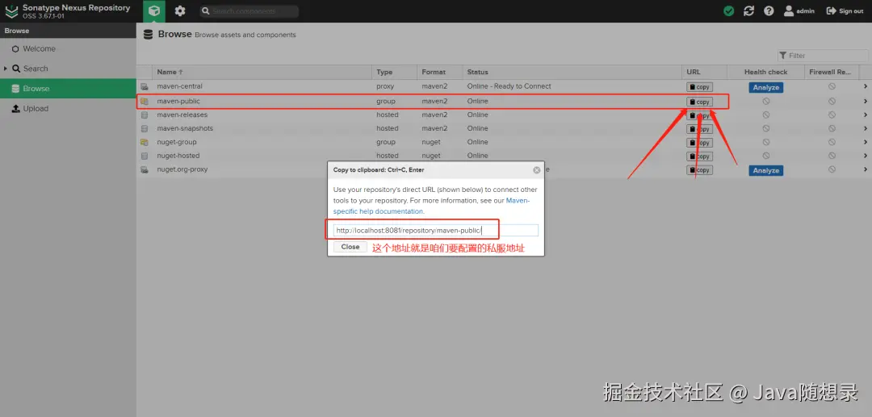Click the nuget-group repository icon
872x417 pixels.
pos(145,142)
